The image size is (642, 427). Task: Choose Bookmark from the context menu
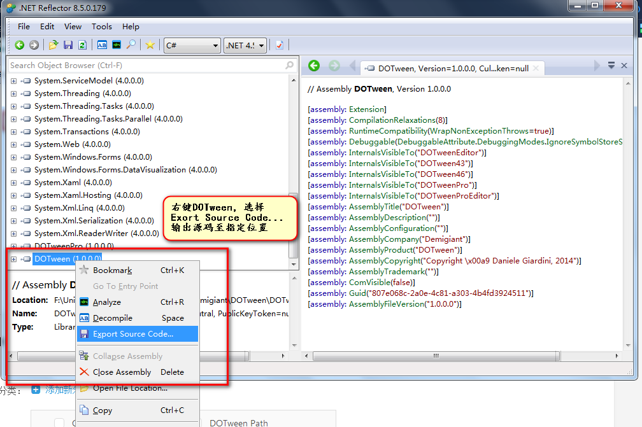pos(138,270)
